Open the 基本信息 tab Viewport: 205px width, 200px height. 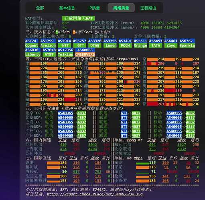click(67, 8)
